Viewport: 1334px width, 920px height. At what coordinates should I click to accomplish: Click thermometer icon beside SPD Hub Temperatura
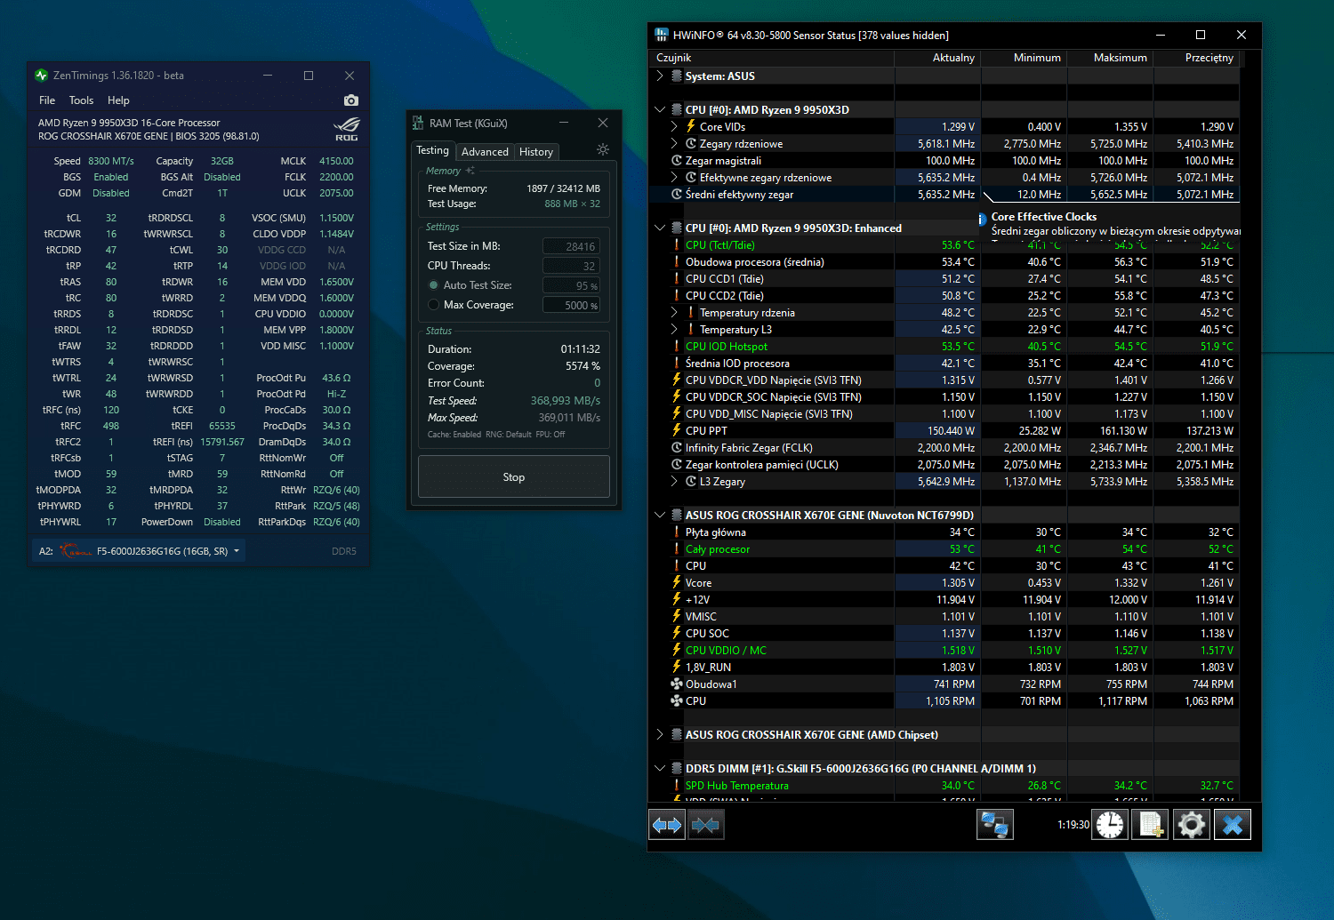(x=677, y=786)
